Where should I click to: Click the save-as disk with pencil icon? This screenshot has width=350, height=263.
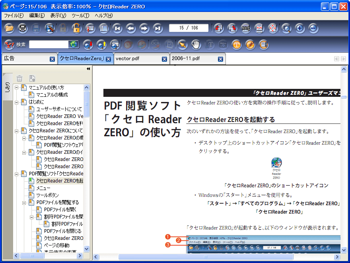[x=50, y=28]
